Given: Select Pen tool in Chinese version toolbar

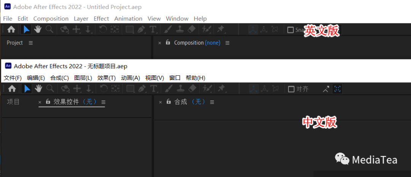Looking at the screenshot, I should tap(142, 89).
